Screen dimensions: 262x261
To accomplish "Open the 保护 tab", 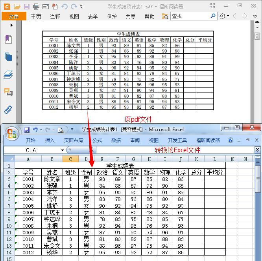I will tap(112, 16).
